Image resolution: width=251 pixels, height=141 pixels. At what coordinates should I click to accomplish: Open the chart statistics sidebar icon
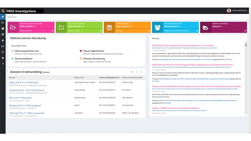tap(3, 46)
